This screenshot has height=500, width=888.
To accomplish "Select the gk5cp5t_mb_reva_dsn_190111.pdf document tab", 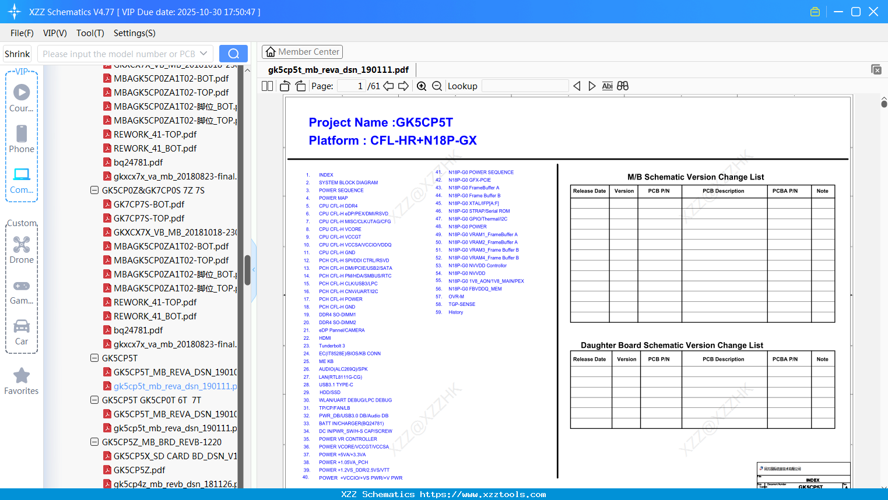I will point(338,70).
